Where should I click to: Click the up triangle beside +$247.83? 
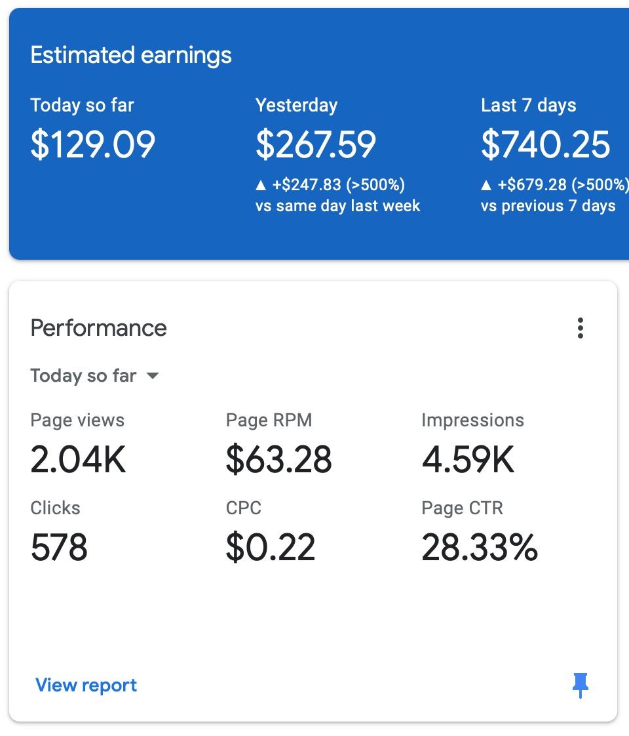pyautogui.click(x=261, y=186)
